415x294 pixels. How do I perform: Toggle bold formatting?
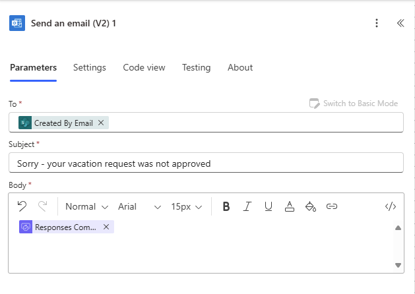click(x=226, y=206)
